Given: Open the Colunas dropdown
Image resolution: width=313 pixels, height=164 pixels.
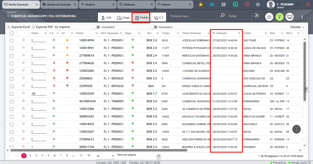Looking at the screenshot, I should 297,27.
